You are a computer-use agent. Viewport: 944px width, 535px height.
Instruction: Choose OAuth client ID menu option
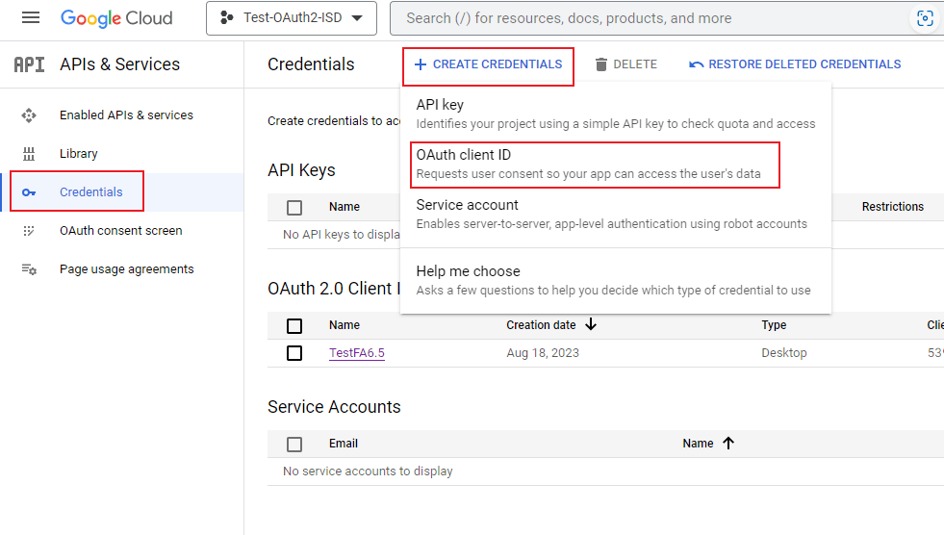coord(589,164)
